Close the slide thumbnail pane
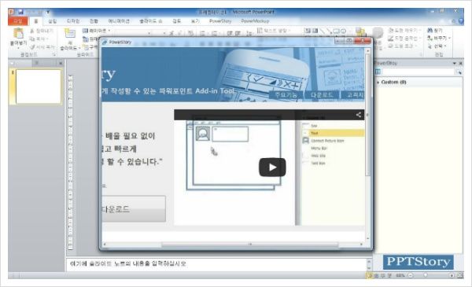Screen dimensions: 472x287 (x=61, y=63)
